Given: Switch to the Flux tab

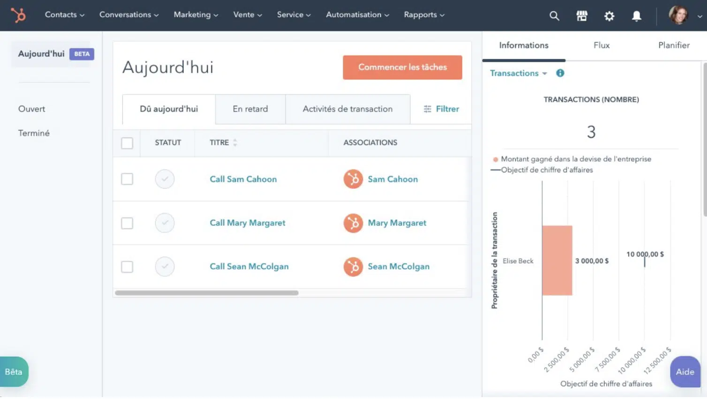Looking at the screenshot, I should [x=601, y=45].
